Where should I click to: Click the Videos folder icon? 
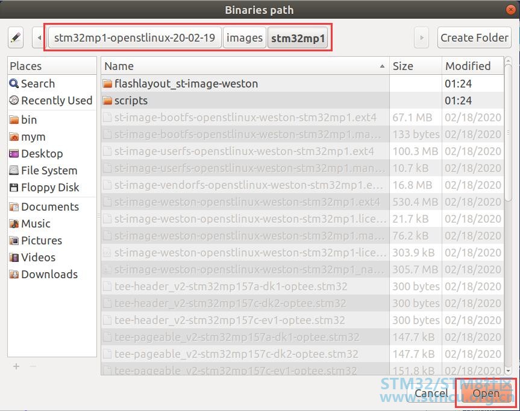(14, 258)
